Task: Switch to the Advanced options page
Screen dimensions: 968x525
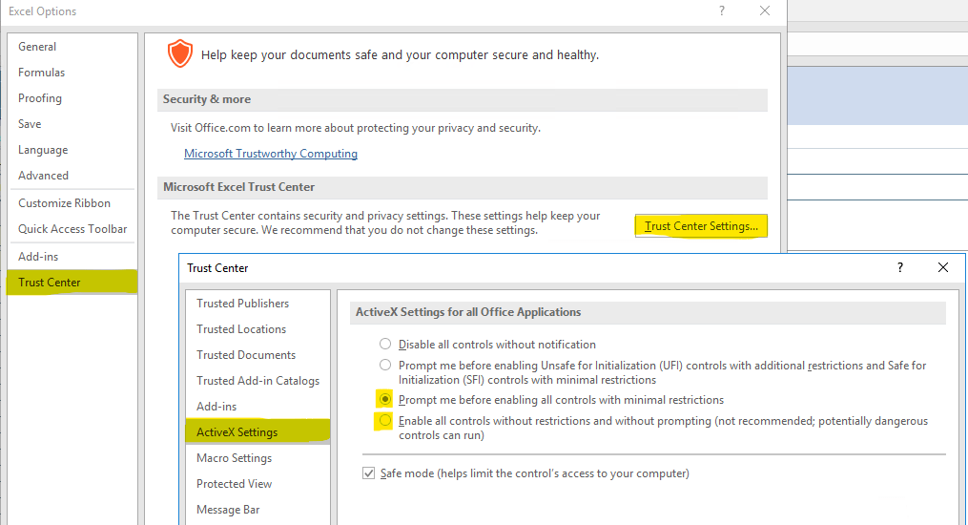Action: click(43, 176)
